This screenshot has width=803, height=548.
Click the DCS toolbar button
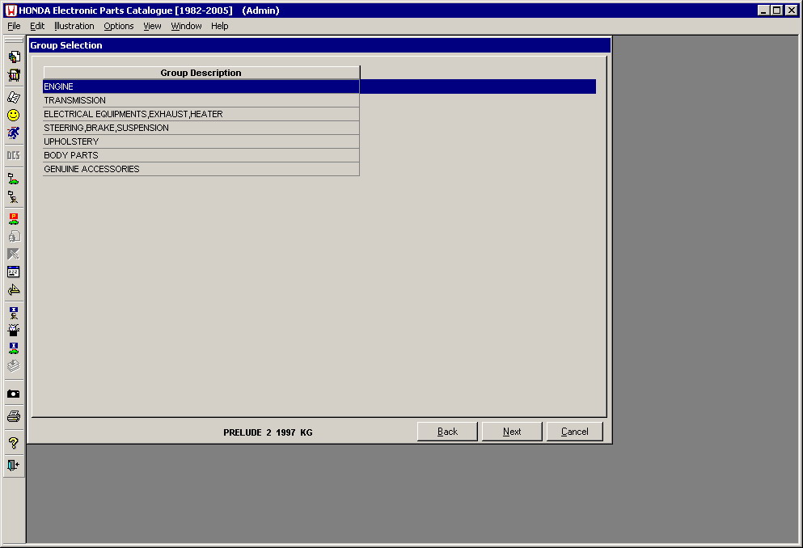tap(14, 155)
